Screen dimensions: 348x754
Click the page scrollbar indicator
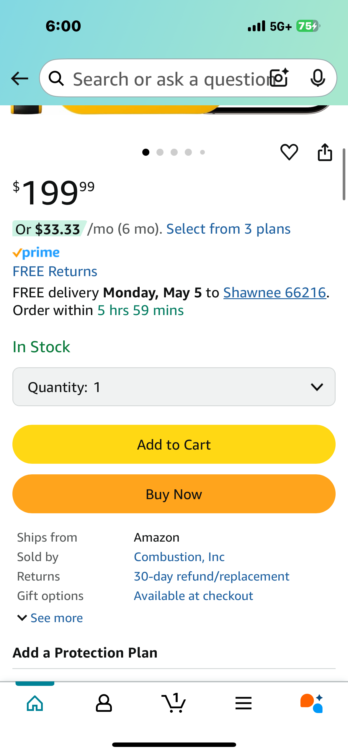click(344, 175)
